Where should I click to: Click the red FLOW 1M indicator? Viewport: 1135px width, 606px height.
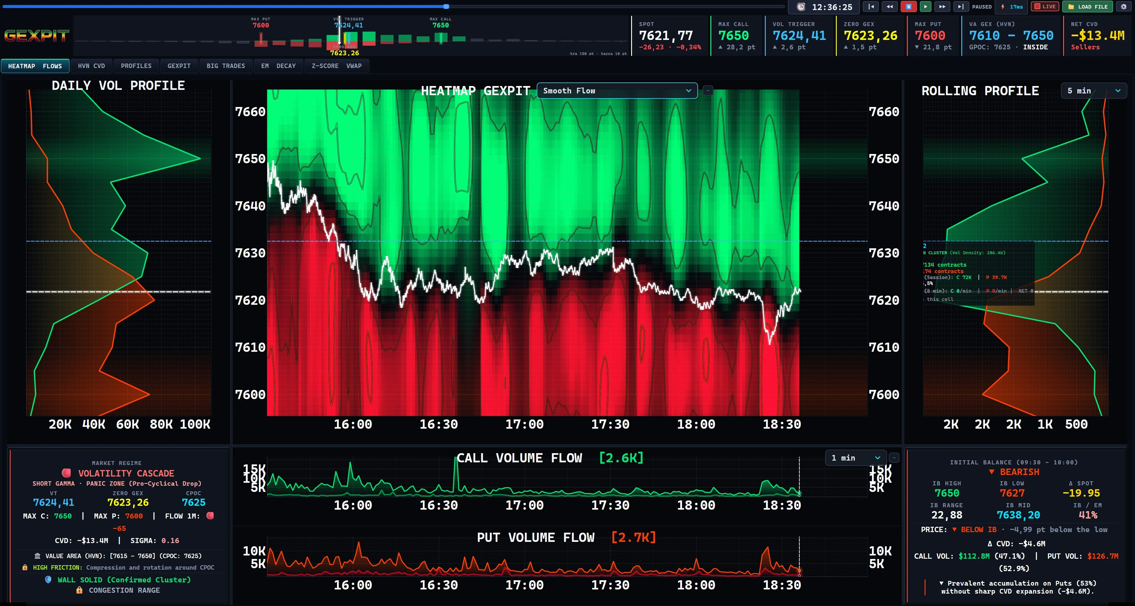point(210,515)
